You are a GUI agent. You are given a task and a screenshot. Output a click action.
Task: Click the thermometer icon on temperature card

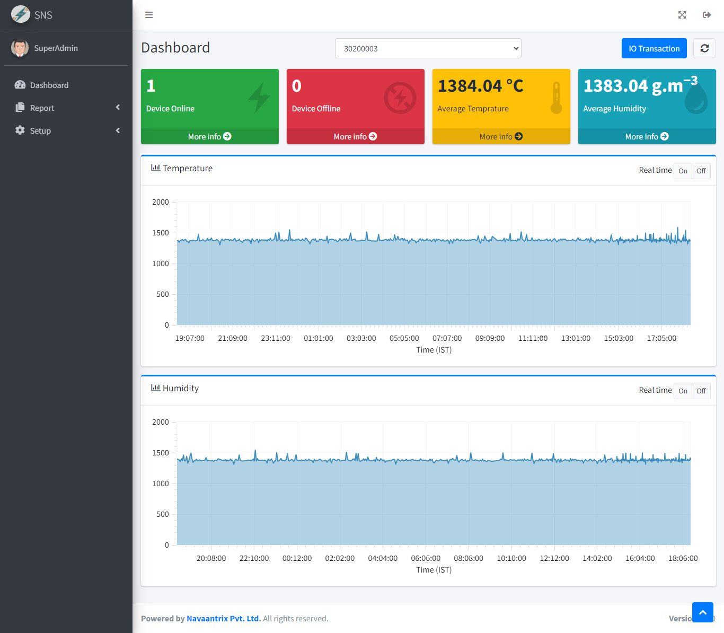556,98
